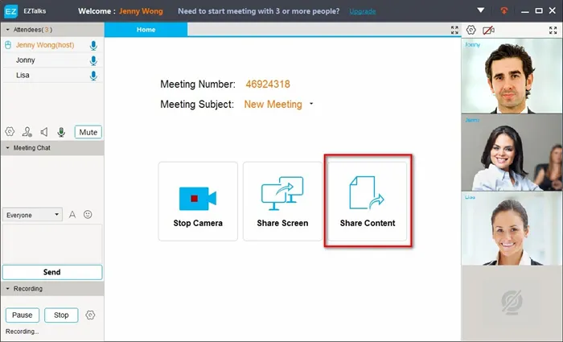Image resolution: width=563 pixels, height=342 pixels.
Task: Switch to the Home tab
Action: [146, 30]
